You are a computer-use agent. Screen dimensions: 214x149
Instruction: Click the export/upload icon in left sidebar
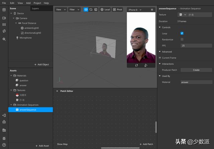point(4,122)
